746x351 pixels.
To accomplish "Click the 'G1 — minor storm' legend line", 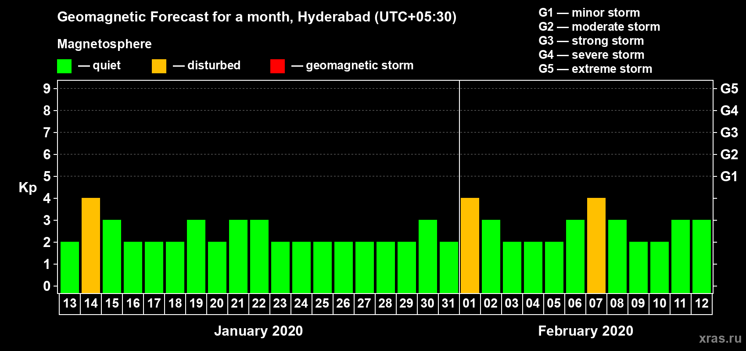I will click(x=589, y=13).
